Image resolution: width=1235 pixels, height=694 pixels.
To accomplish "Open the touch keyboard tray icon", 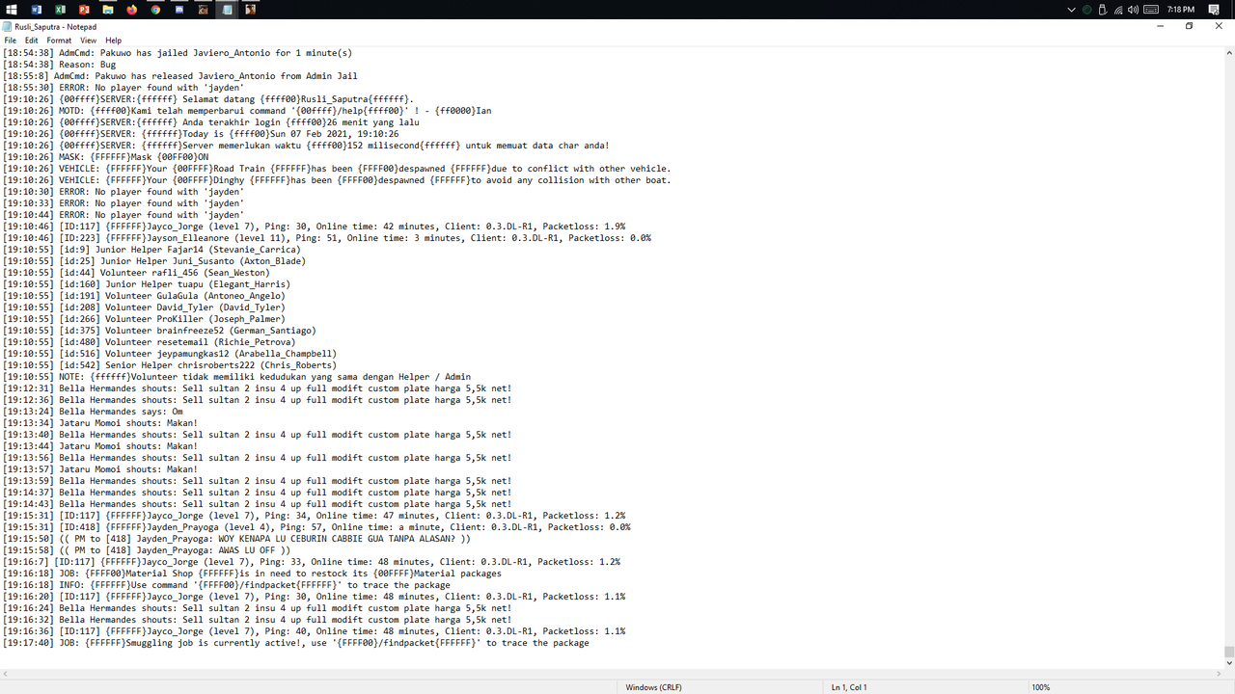I will [1150, 9].
